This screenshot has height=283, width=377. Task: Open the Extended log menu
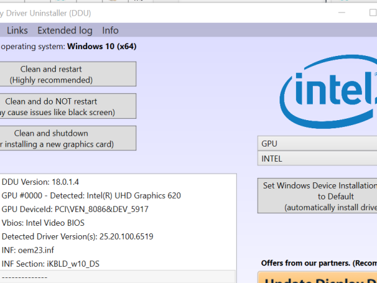(x=65, y=30)
